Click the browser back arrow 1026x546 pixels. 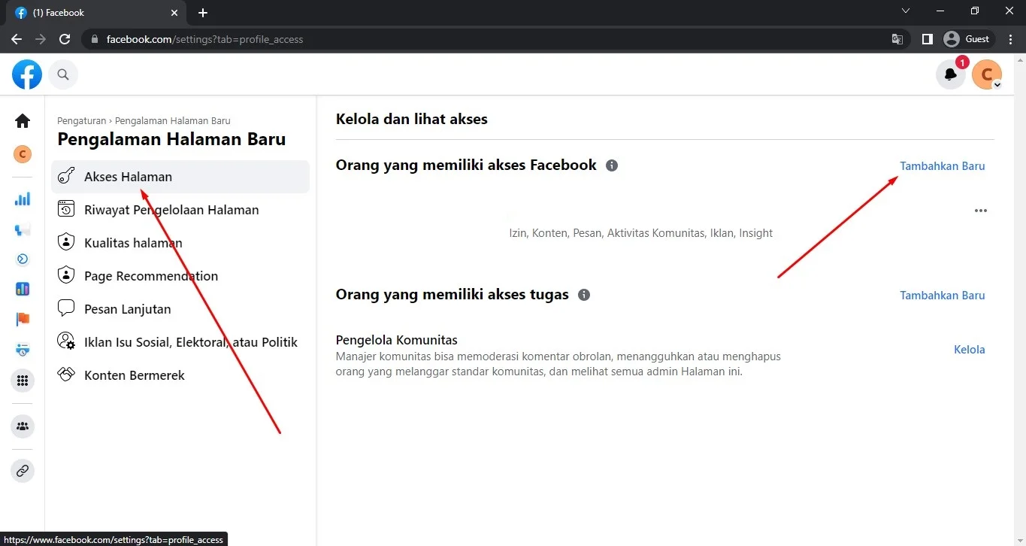(x=17, y=39)
